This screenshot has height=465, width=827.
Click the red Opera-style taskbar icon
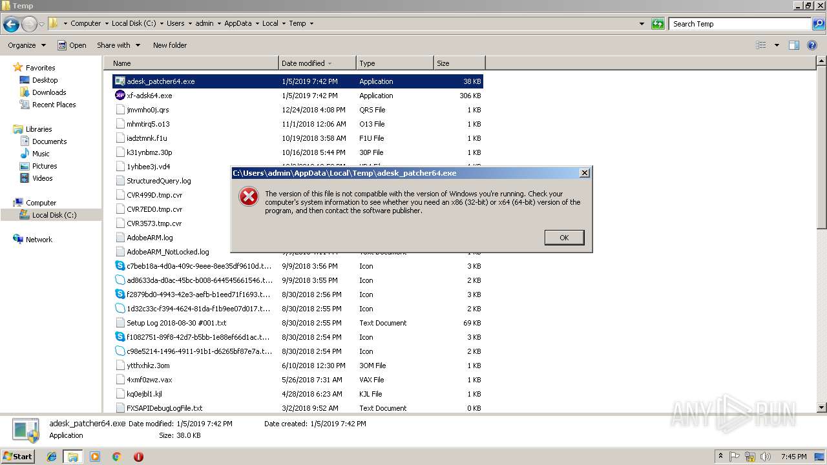pos(138,457)
